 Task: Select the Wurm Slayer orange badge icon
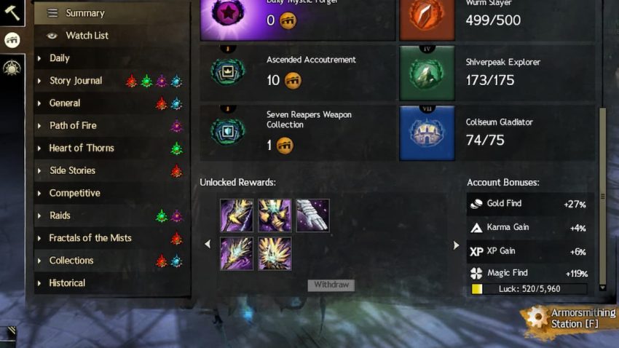pos(427,18)
